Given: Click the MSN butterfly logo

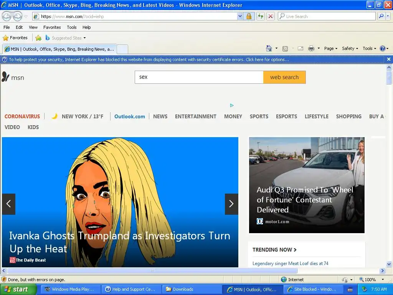Looking at the screenshot, I should [x=5, y=77].
